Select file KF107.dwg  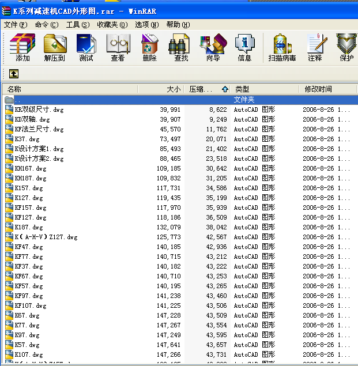point(31,306)
